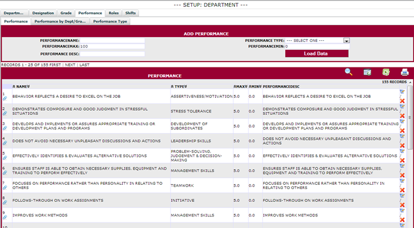Open the Performance by Dept/Gra... sub-tab
Screen dimensions: 414x228
[60, 21]
